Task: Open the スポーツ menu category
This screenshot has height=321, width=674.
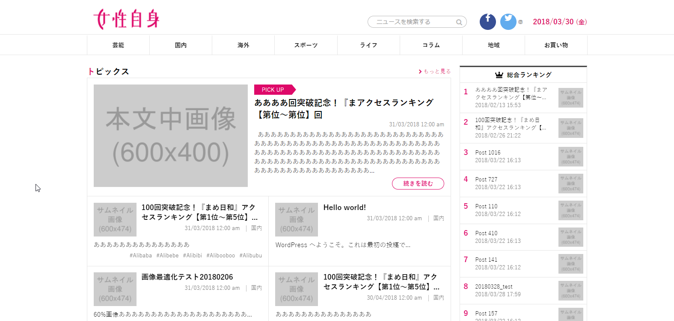Action: (306, 45)
